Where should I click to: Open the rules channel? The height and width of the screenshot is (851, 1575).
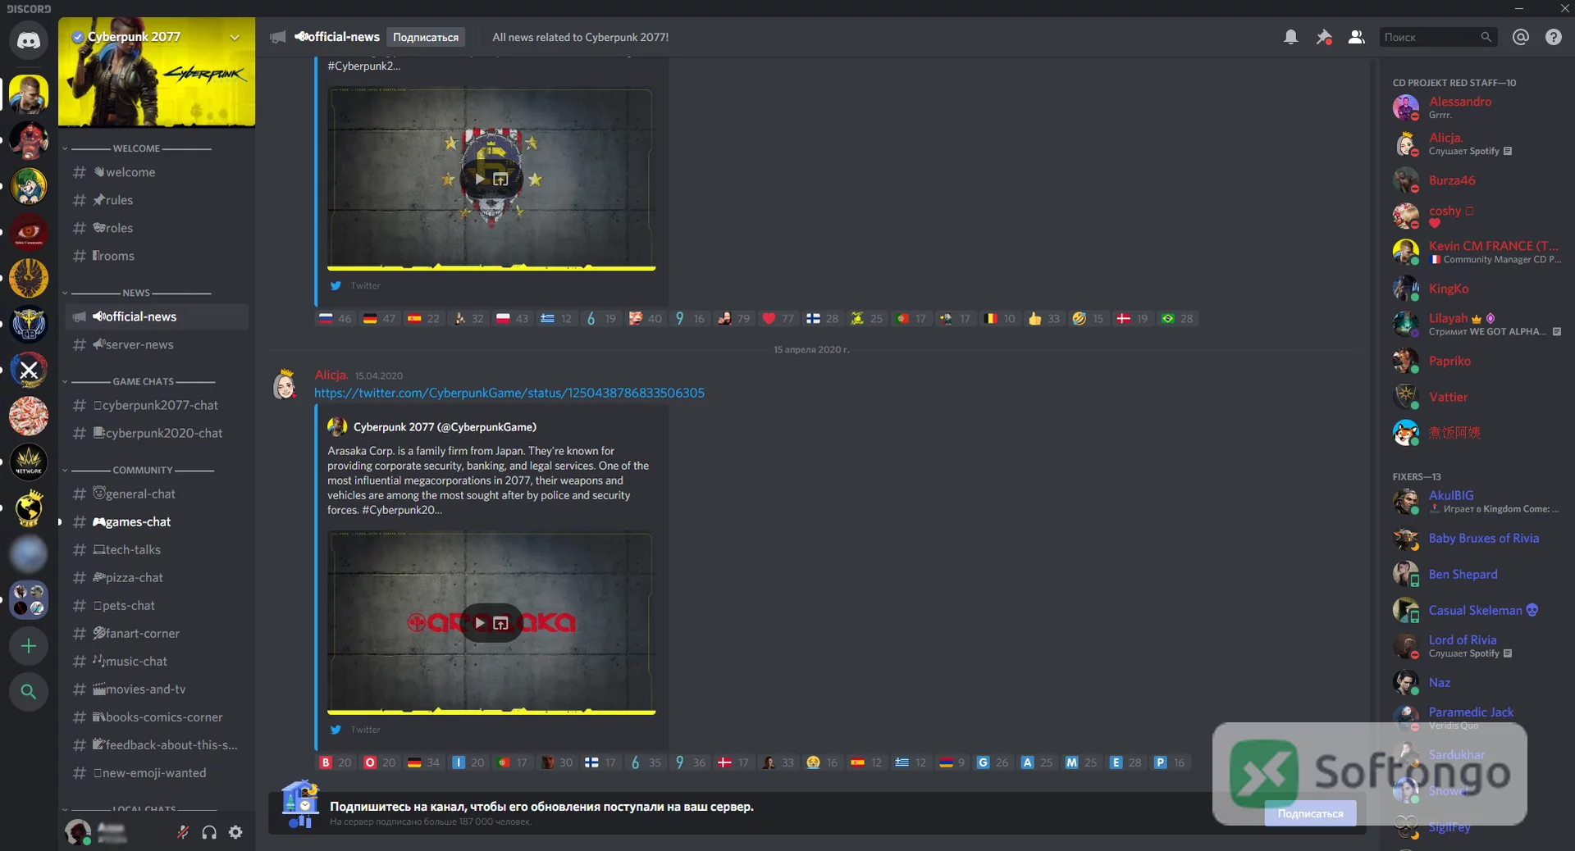tap(157, 200)
